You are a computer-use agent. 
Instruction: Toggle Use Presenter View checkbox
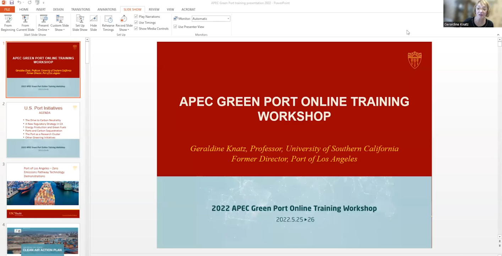pyautogui.click(x=175, y=27)
